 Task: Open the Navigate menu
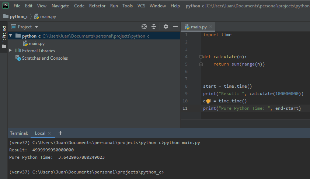[x=60, y=6]
